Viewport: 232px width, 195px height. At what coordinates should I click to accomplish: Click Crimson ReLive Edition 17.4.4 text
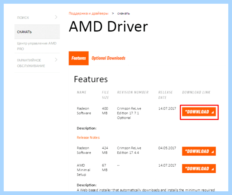tap(129, 151)
